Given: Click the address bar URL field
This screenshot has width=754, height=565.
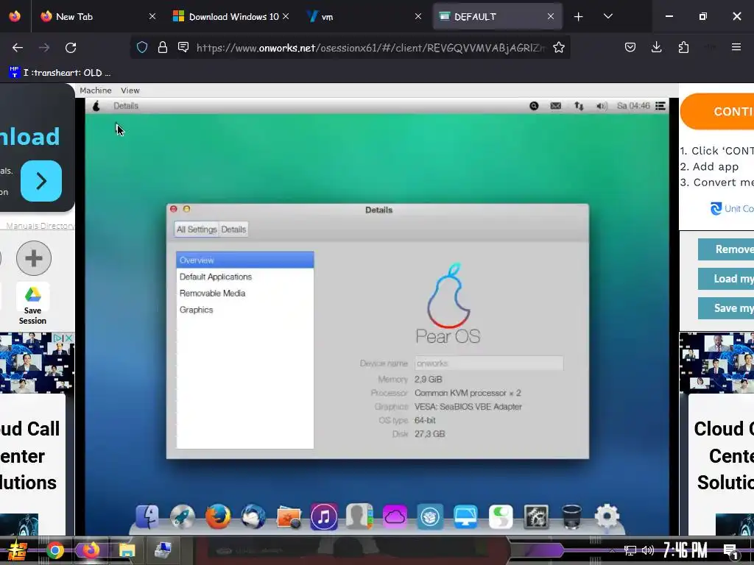Looking at the screenshot, I should point(370,48).
